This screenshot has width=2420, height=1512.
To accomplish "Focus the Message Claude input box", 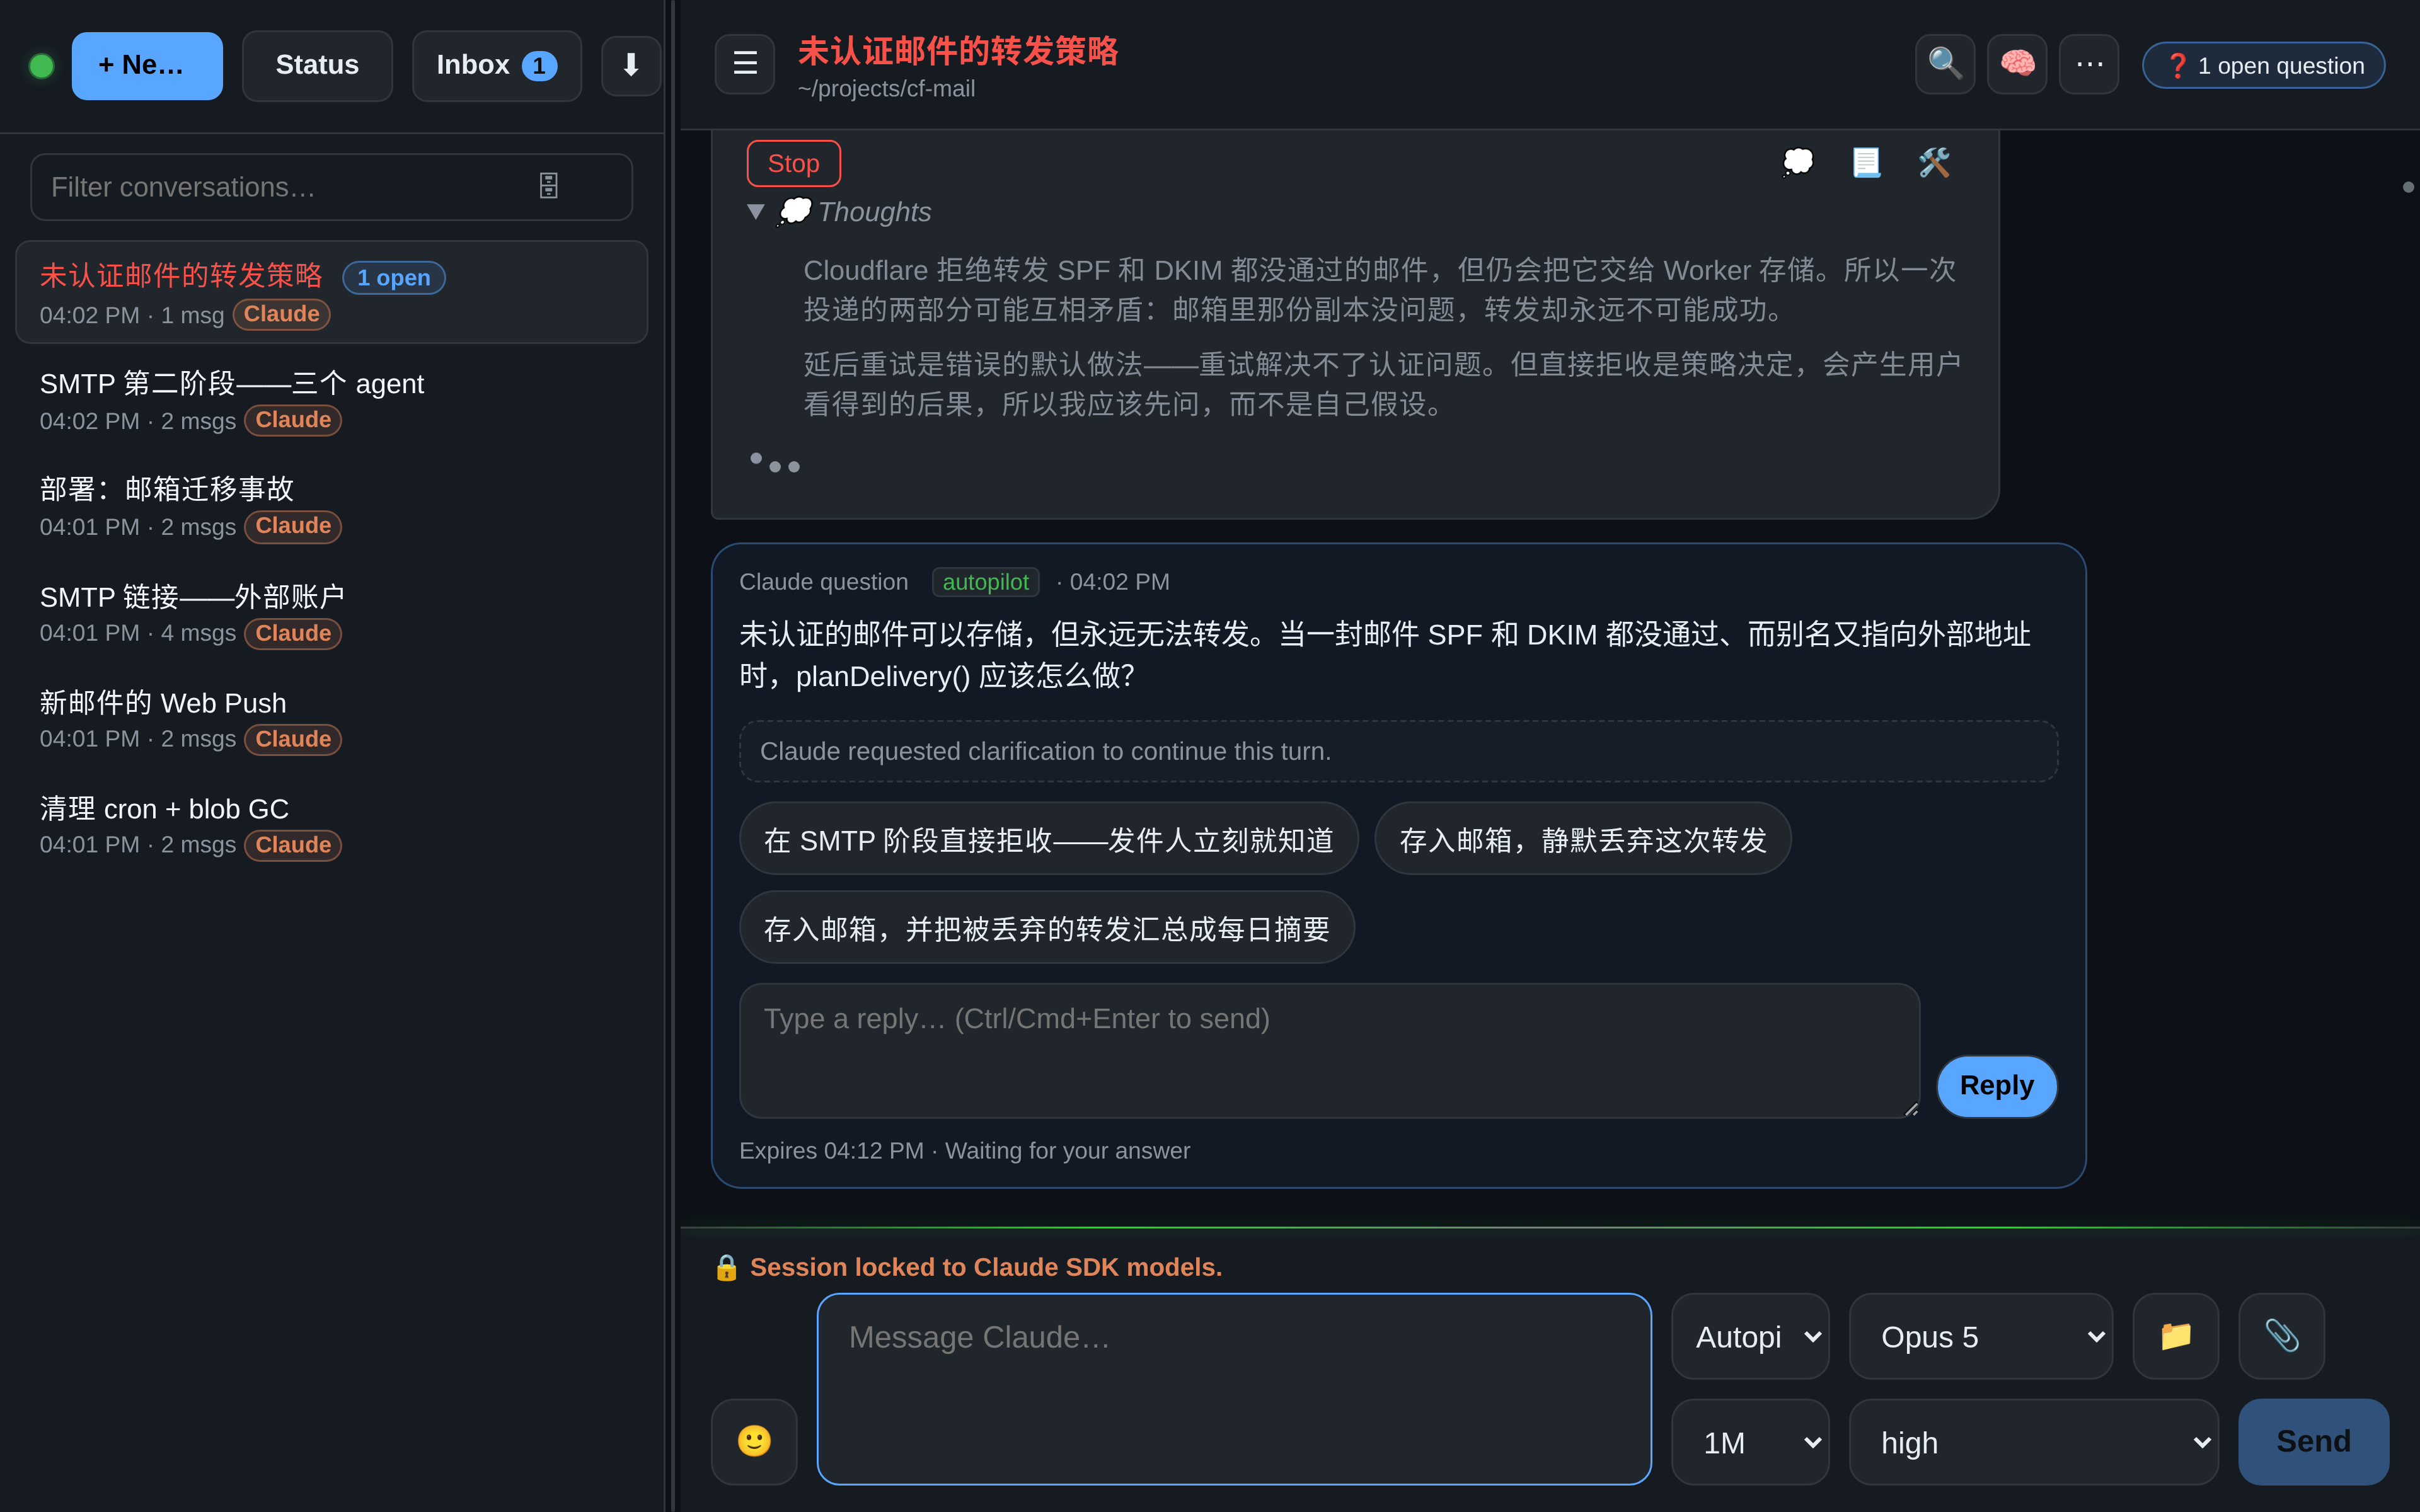I will (1234, 1389).
